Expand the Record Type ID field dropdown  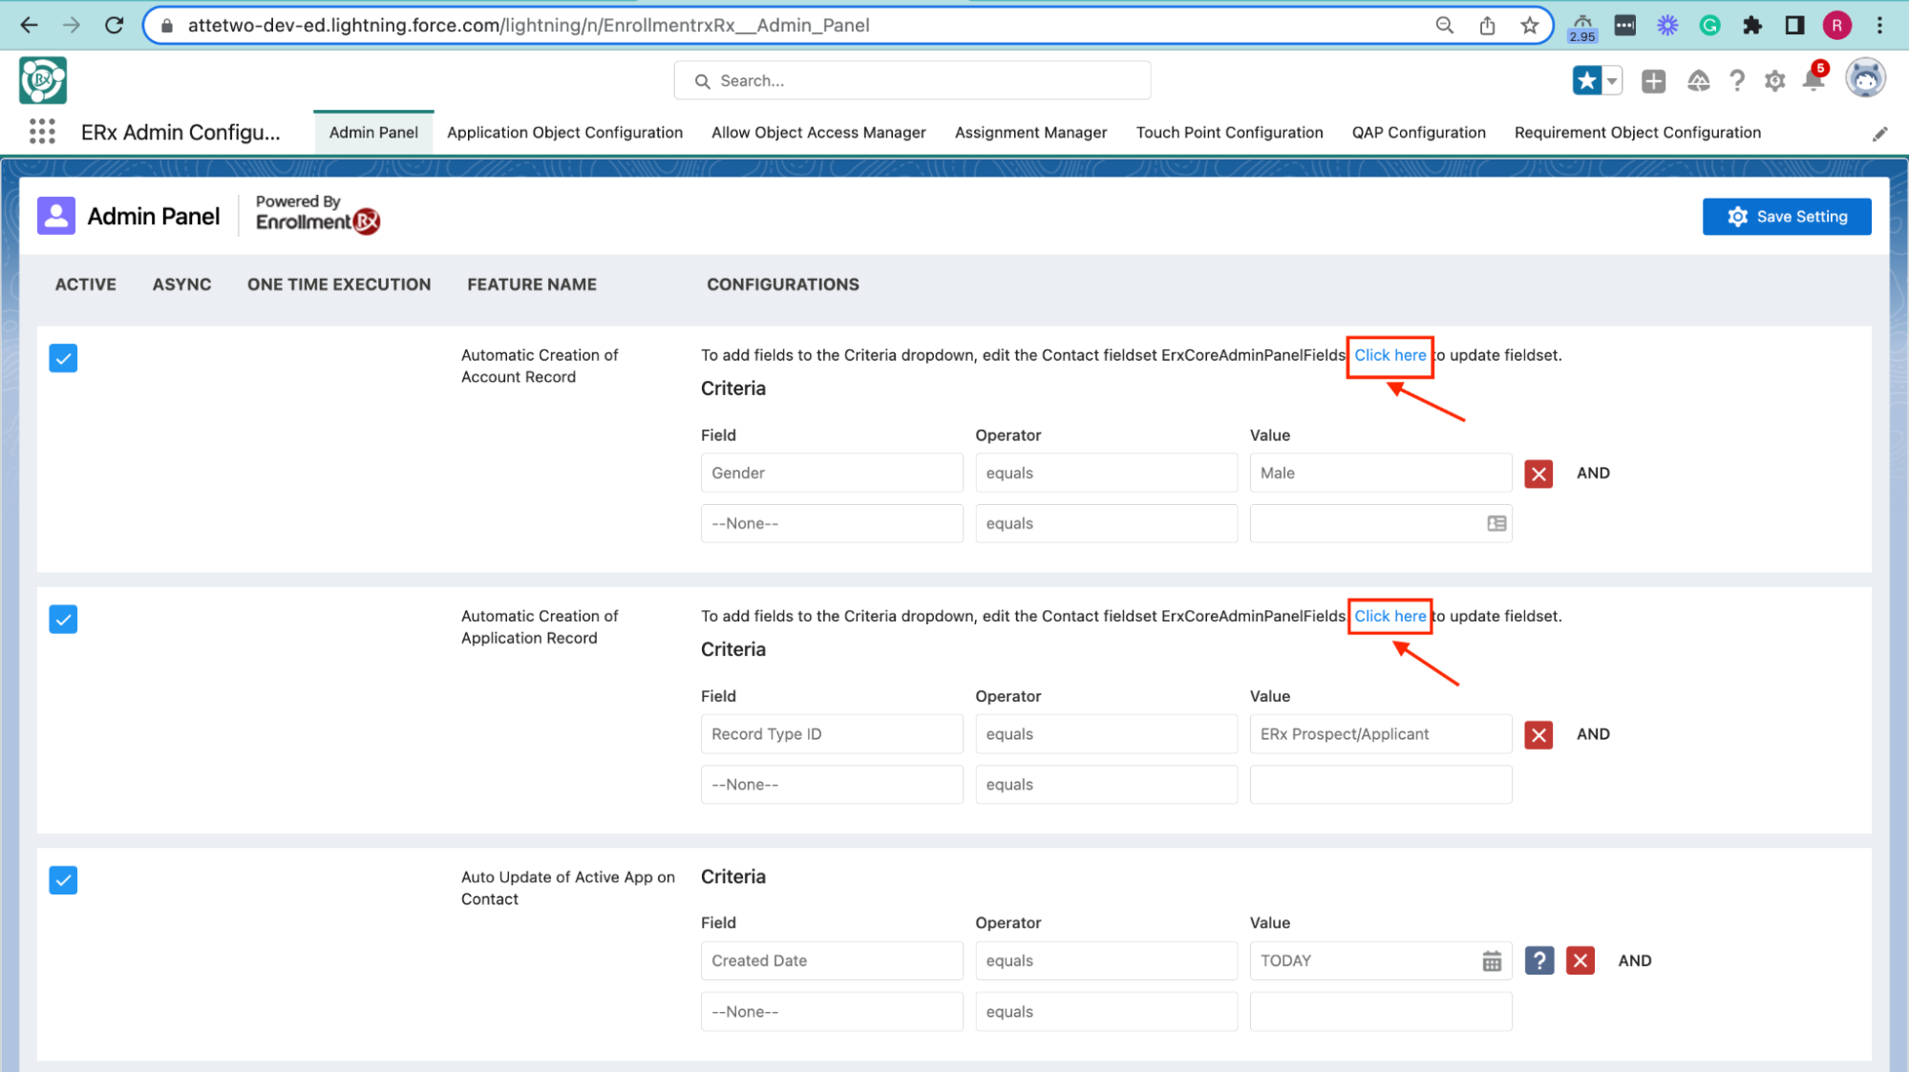click(831, 734)
